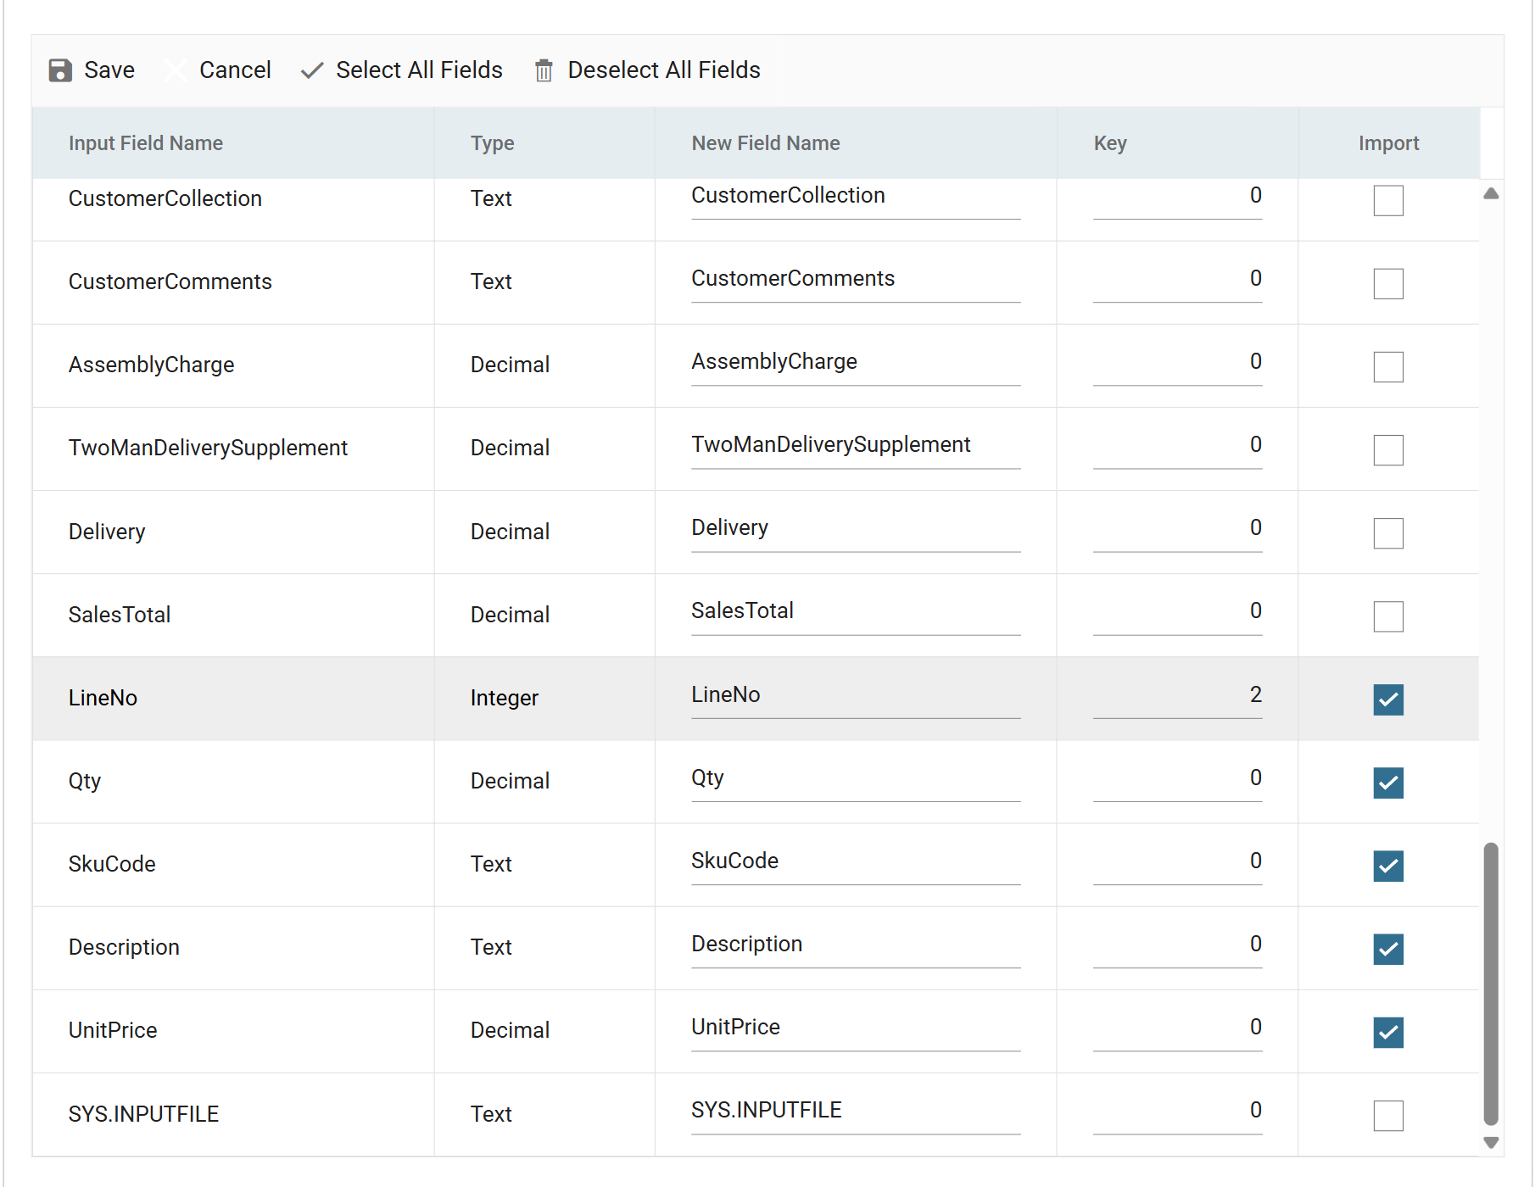Check the AssemblyCharge import box
This screenshot has height=1187, width=1535.
(1388, 367)
